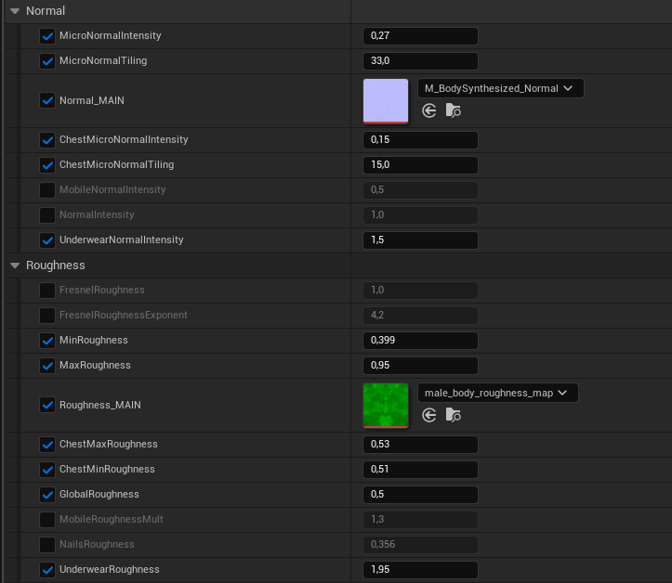This screenshot has height=583, width=672.
Task: Disable ChestMinRoughness override
Action: click(47, 470)
